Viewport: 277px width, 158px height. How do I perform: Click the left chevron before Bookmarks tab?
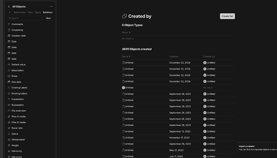coord(10,12)
